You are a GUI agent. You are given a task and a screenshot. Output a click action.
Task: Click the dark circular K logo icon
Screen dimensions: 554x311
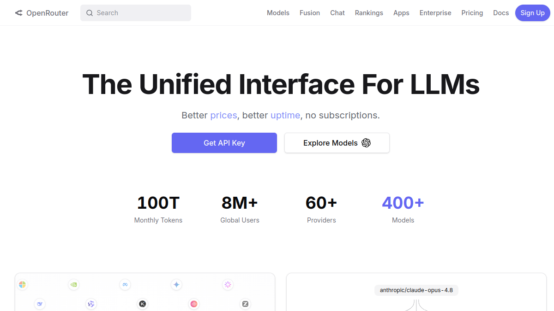pos(143,304)
